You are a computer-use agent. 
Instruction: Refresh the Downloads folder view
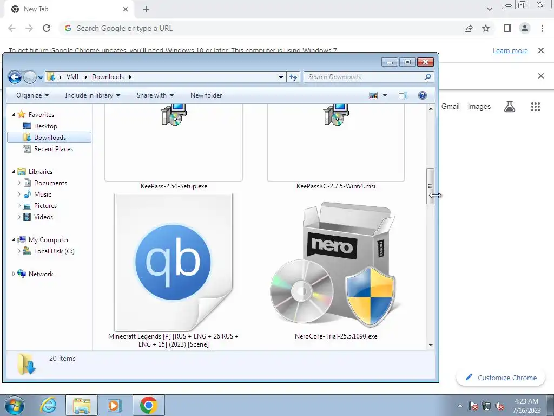[293, 77]
